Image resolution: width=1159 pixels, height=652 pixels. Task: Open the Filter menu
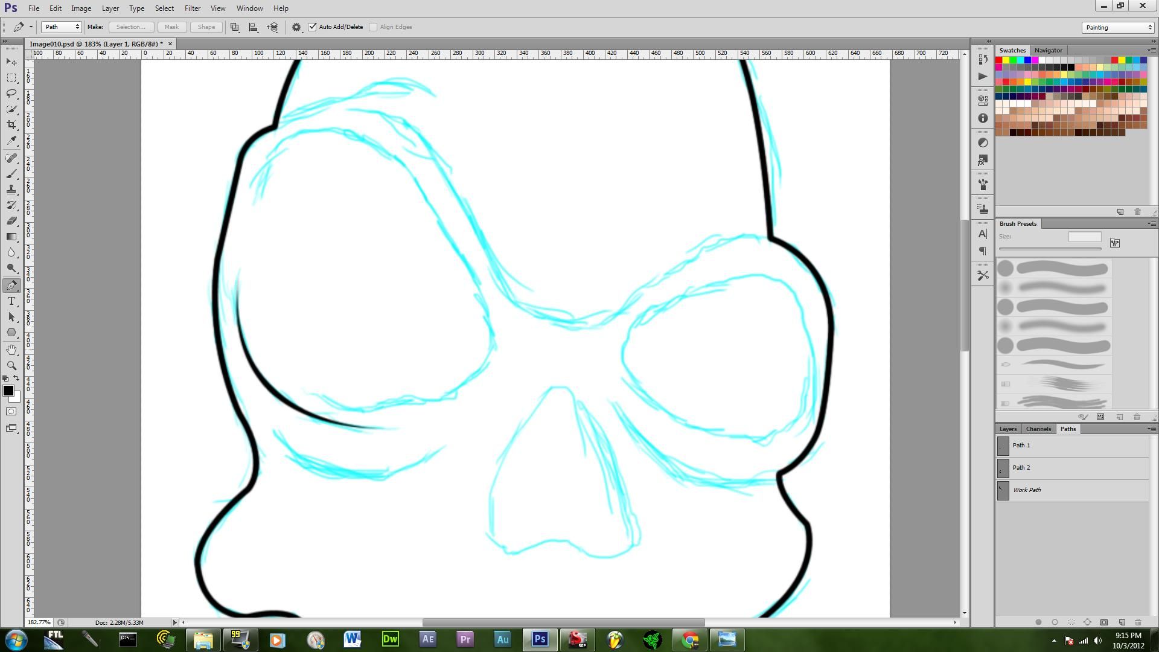(192, 8)
